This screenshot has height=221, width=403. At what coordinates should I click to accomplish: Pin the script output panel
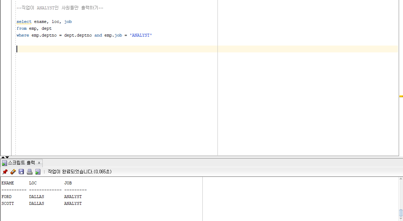[x=5, y=171]
